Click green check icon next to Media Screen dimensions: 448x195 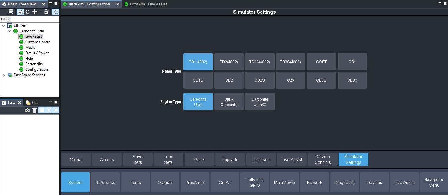(21, 48)
